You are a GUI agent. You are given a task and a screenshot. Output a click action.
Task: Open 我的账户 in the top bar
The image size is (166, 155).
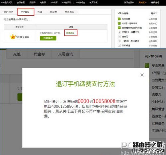(142, 2)
